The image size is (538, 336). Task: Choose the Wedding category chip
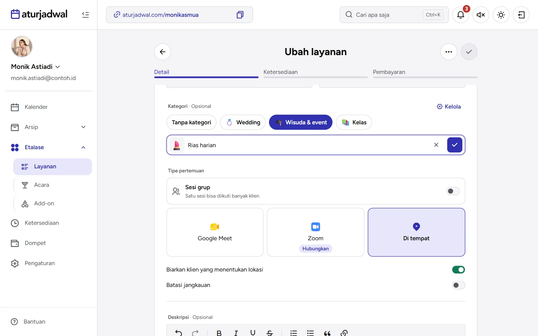tap(243, 122)
